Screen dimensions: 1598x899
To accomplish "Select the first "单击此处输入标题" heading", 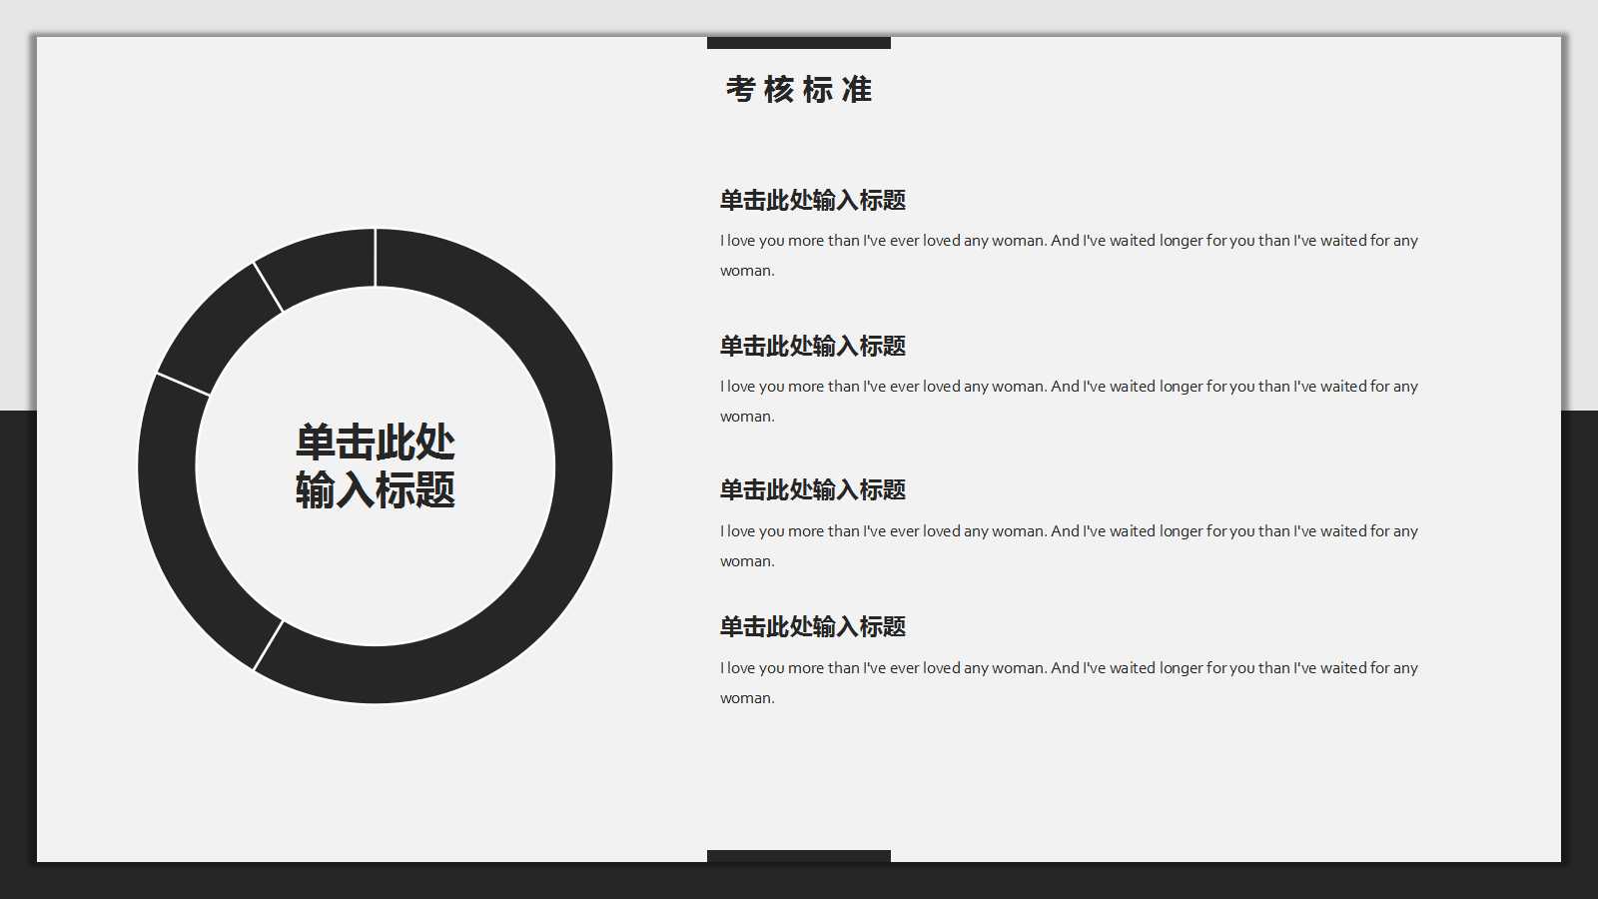I will click(x=812, y=201).
